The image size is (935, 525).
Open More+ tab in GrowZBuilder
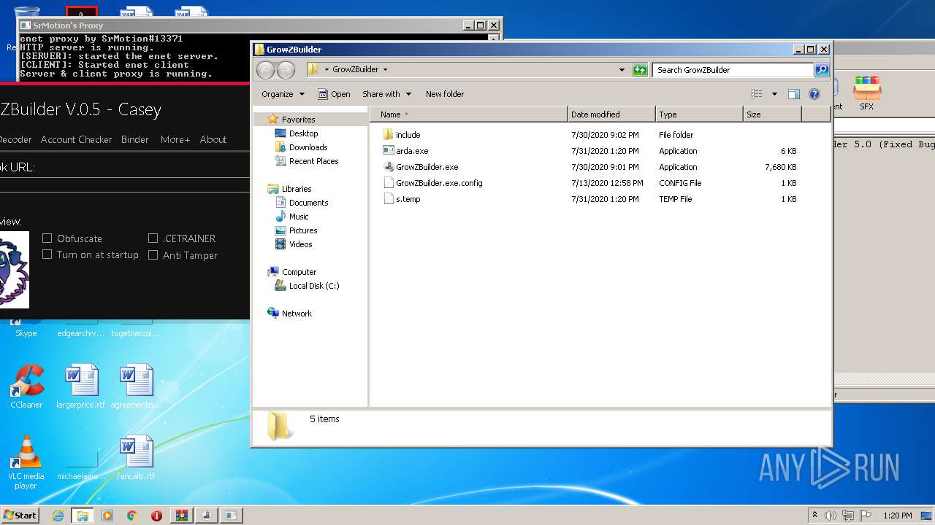pos(175,139)
